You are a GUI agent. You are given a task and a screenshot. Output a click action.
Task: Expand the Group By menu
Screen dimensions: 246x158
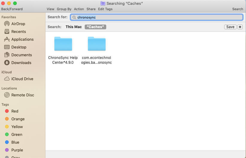64,9
